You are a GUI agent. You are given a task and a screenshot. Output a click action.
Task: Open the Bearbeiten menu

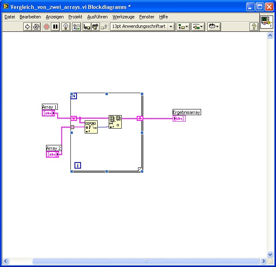pos(30,17)
